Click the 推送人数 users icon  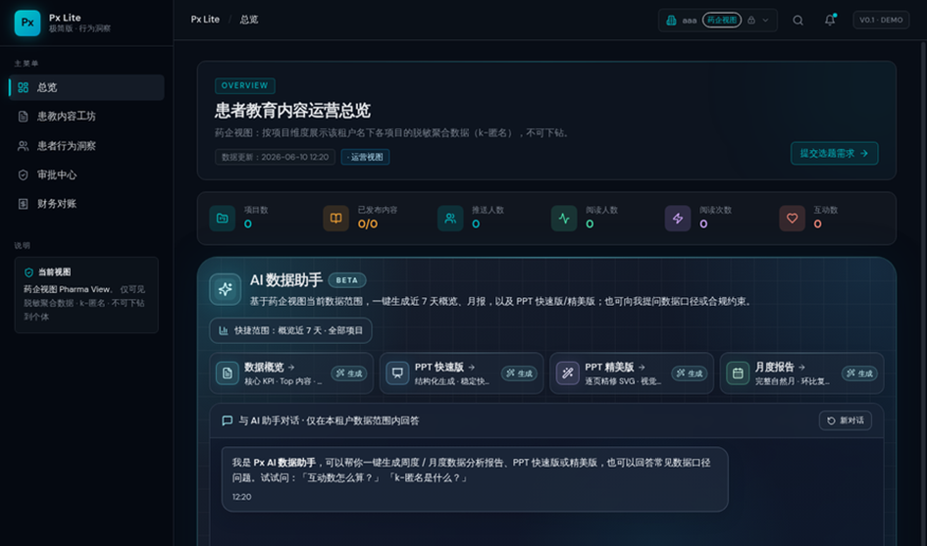click(x=450, y=218)
